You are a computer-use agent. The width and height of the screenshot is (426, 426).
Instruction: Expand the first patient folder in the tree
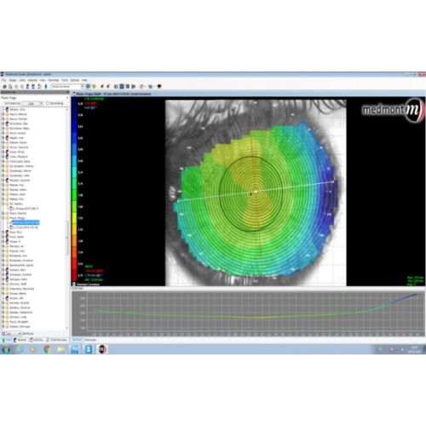tap(3, 110)
